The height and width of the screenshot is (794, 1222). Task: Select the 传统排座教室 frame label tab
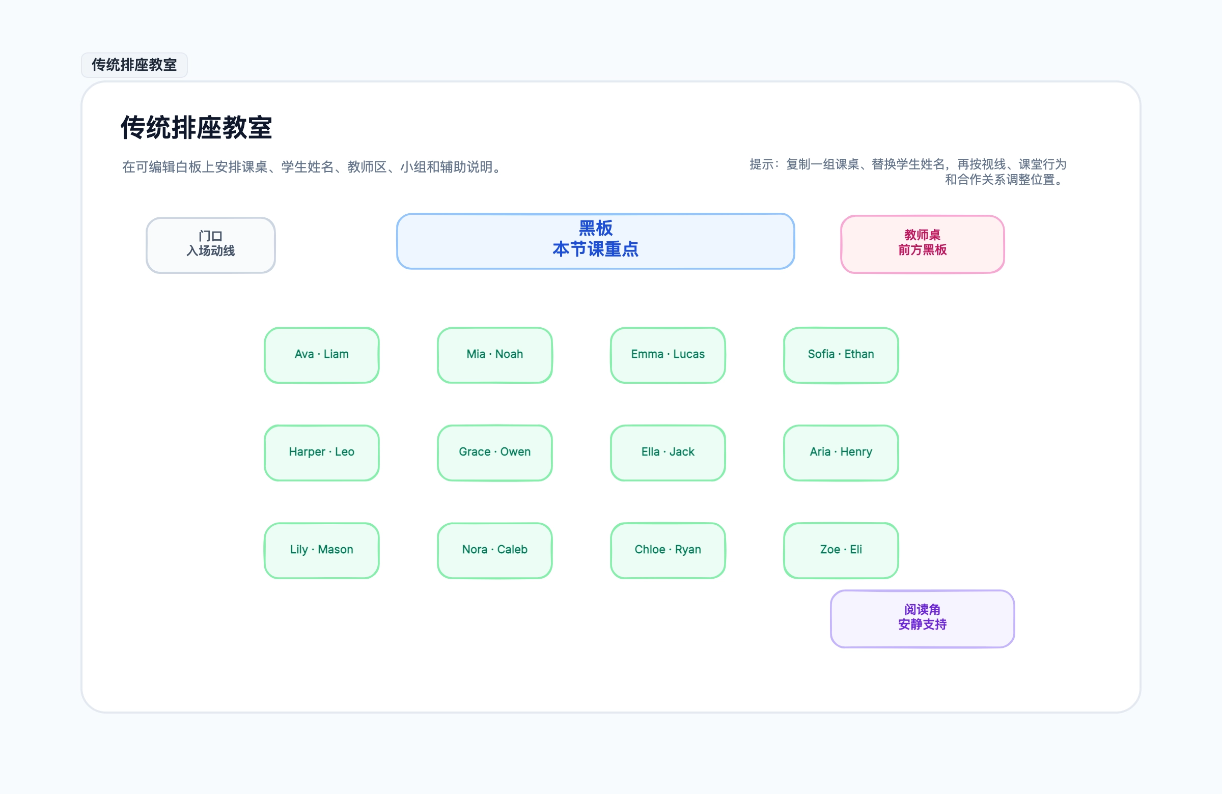pos(134,65)
